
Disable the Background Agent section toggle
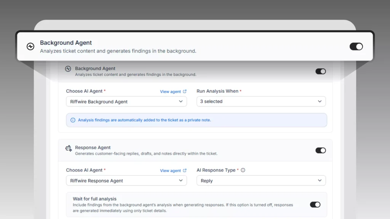pos(321,71)
